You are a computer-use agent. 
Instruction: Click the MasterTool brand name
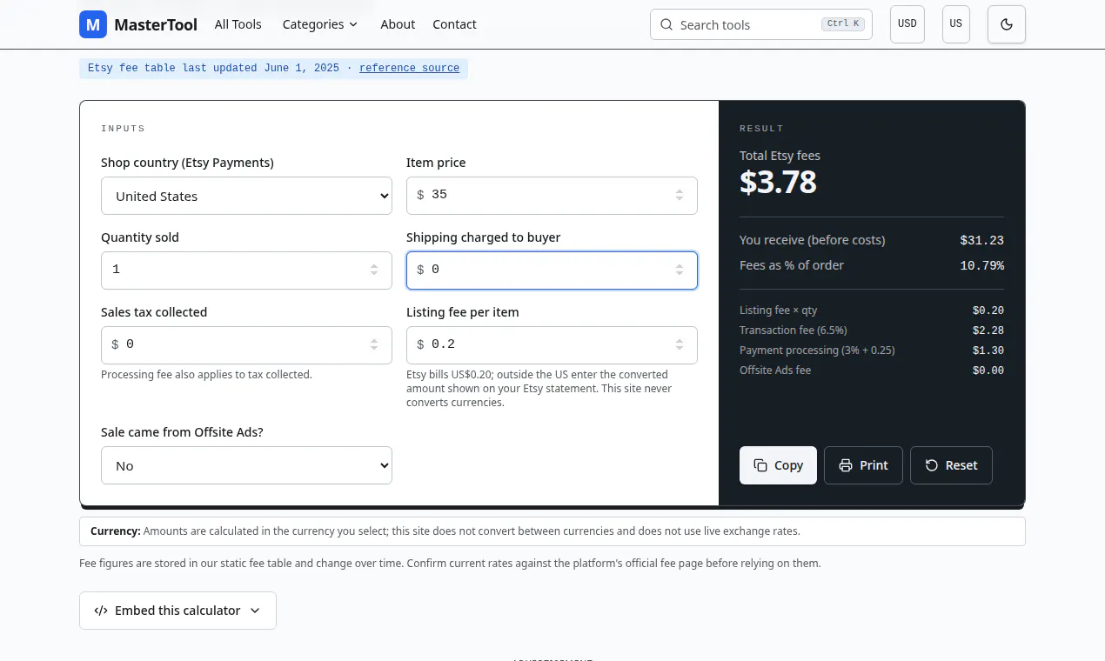coord(156,24)
